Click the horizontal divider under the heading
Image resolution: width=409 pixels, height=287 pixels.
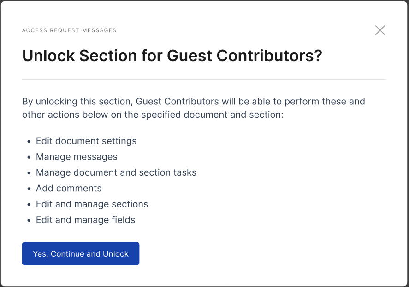pyautogui.click(x=204, y=79)
